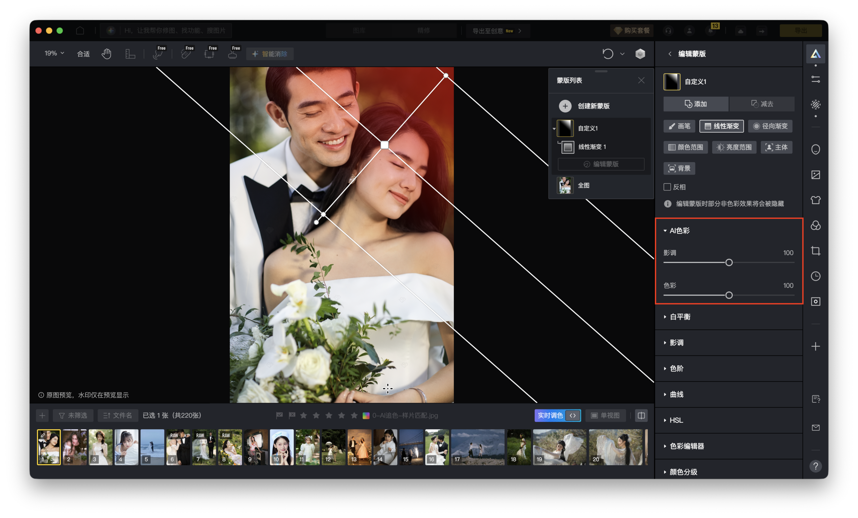The image size is (858, 518).
Task: Click the plus icon to create new mask
Action: pos(565,106)
